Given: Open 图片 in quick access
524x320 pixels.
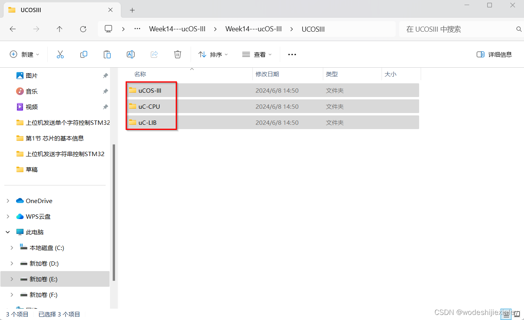Looking at the screenshot, I should [32, 76].
